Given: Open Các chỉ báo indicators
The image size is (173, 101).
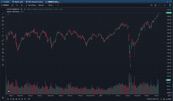Looking at the screenshot, I should tap(31, 5).
